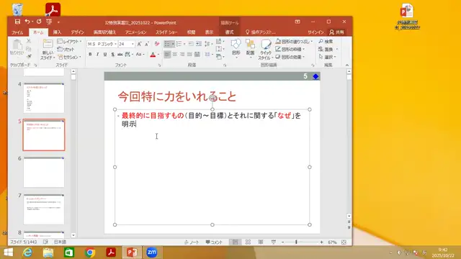Toggle underline formatting

(x=105, y=55)
